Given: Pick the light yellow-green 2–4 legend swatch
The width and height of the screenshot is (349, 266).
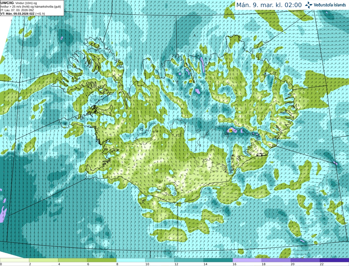Looking at the screenshot, I should coord(44,260).
